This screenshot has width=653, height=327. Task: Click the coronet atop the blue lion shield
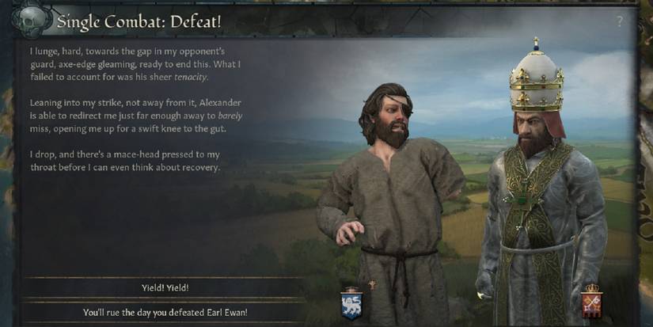pos(351,289)
